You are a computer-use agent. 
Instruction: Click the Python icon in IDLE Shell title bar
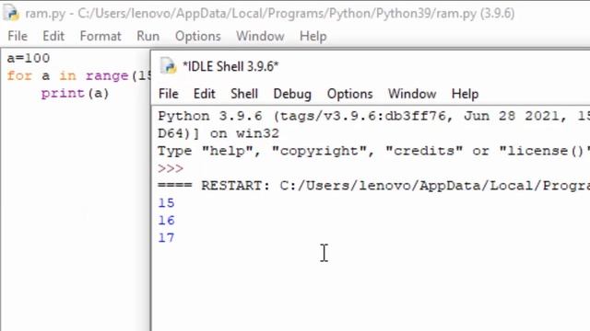[x=168, y=66]
